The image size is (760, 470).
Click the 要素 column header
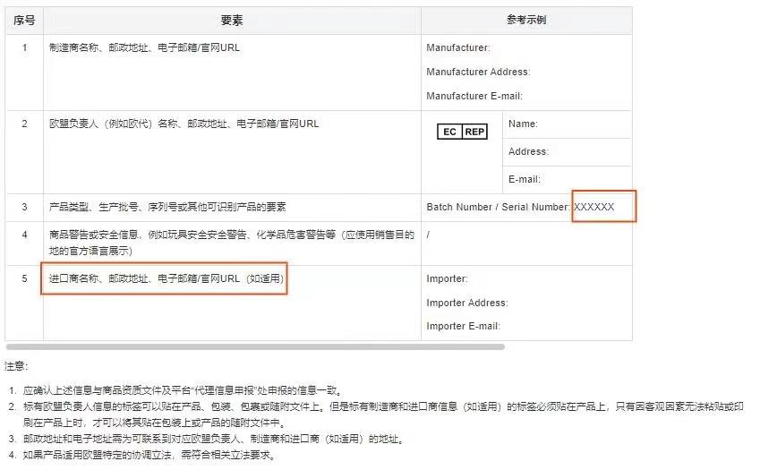coord(232,21)
